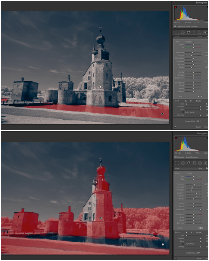This screenshot has width=209, height=261.
Task: Click Reset in upper panel
Action: (x=198, y=127)
